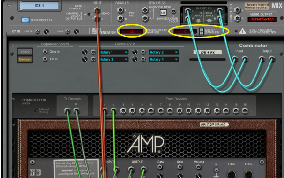Image resolution: width=284 pixels, height=178 pixels.
Task: Adjust the CV In Level trim knob
Action: pos(46,31)
